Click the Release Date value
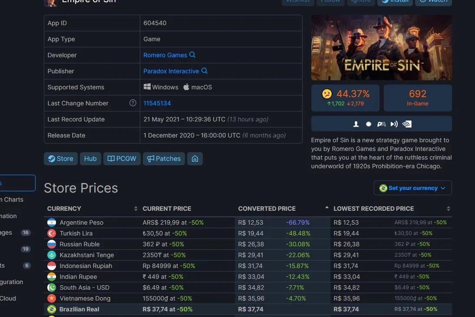475x317 pixels. pos(214,135)
